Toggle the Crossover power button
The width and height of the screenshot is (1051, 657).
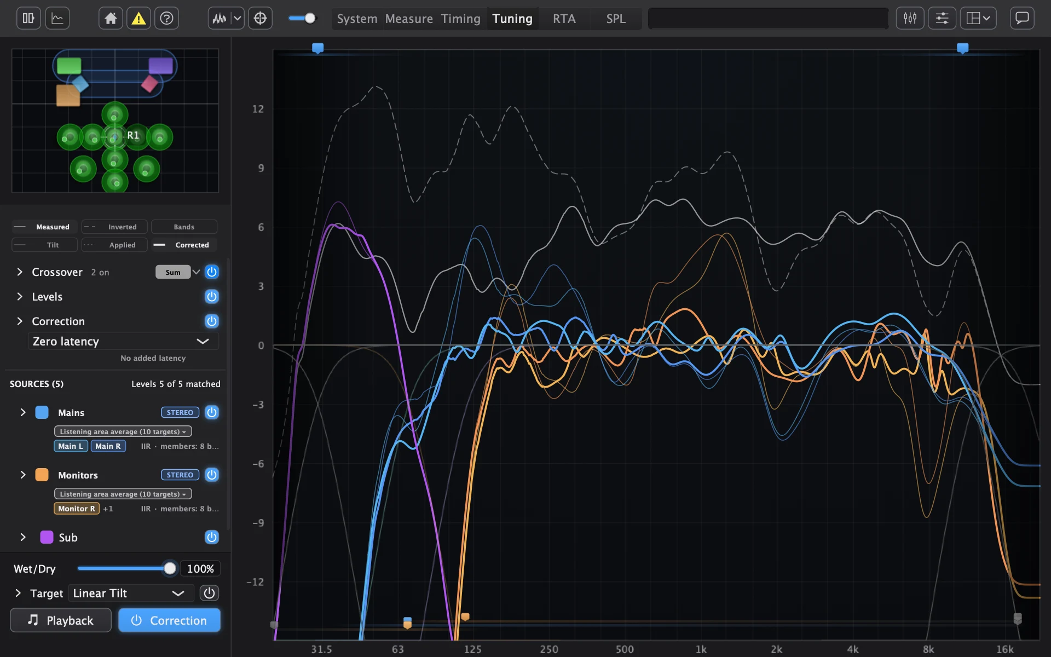212,272
